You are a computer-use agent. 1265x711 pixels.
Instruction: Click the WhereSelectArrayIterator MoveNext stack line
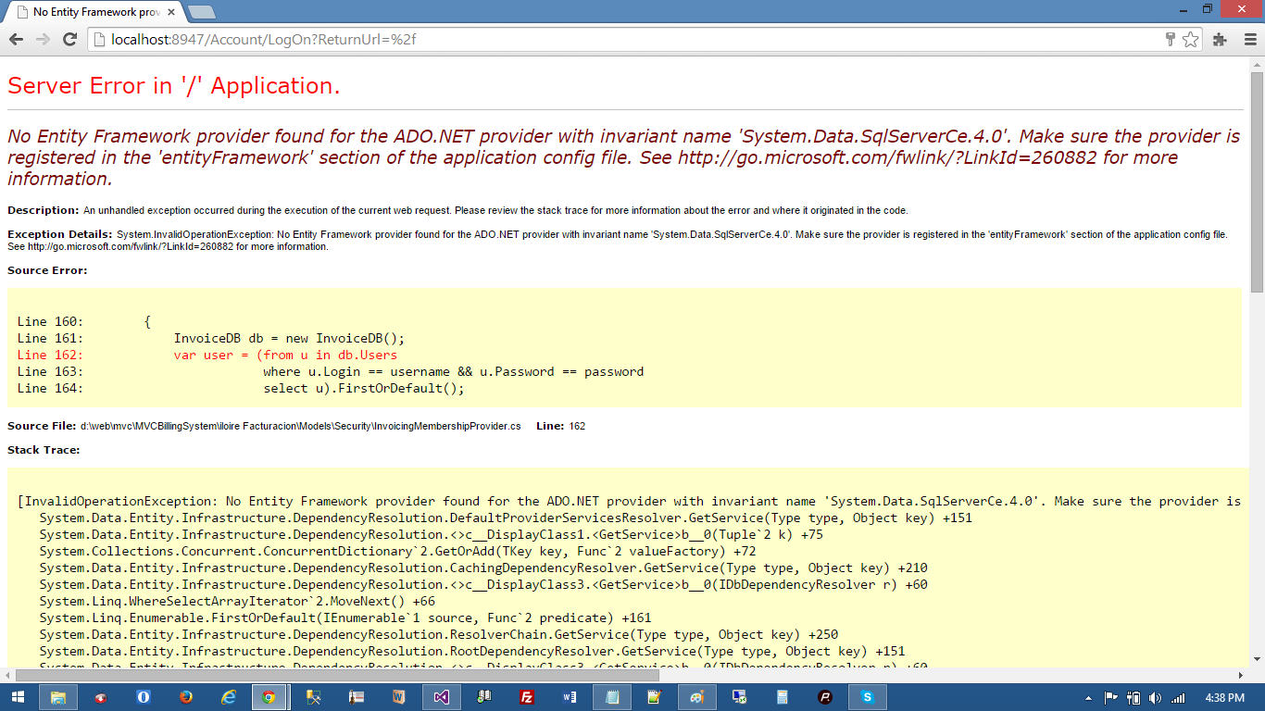tap(237, 601)
